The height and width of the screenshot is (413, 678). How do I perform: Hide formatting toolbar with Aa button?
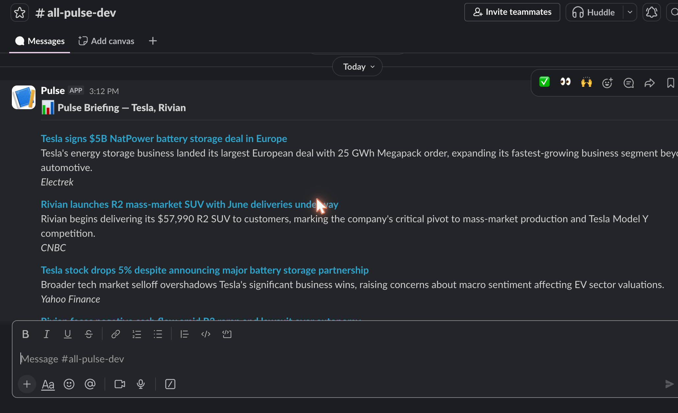(48, 384)
